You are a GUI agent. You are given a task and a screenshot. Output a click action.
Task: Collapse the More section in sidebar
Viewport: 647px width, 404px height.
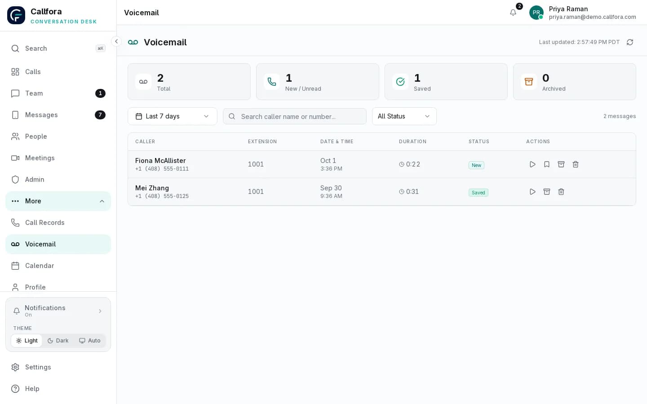58,201
